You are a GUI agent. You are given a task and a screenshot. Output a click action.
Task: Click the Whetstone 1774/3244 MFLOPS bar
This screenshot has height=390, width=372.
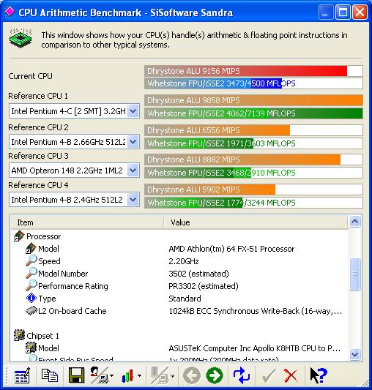pyautogui.click(x=253, y=203)
